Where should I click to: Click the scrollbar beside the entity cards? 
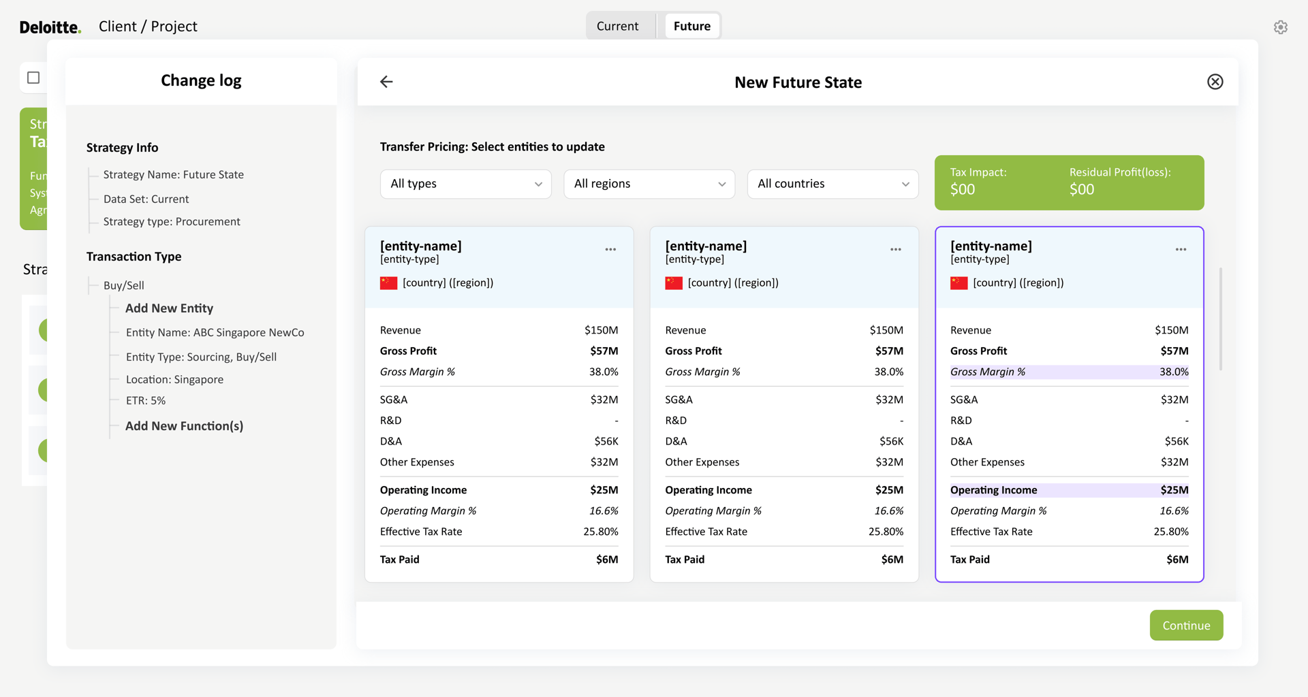click(1220, 319)
